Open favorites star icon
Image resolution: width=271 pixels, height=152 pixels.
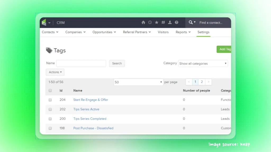(x=156, y=22)
